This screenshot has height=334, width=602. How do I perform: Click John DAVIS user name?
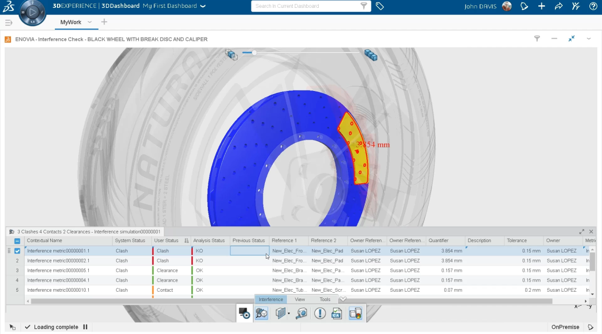click(480, 6)
